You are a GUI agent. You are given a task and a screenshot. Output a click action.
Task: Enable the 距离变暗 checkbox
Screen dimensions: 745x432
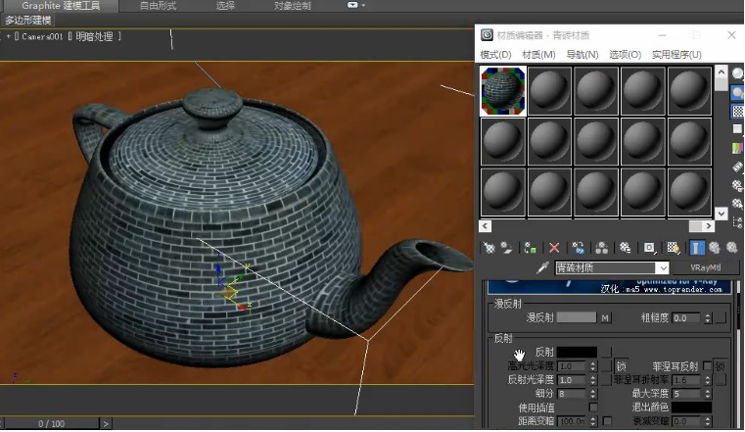tap(607, 421)
